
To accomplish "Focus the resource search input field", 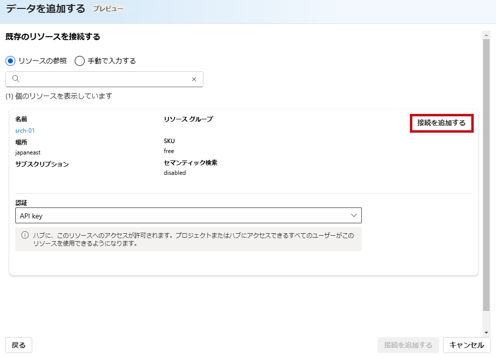I will (x=104, y=79).
